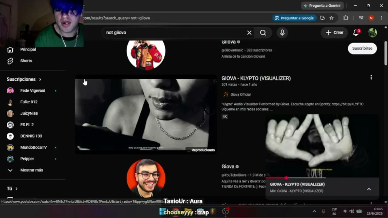The height and width of the screenshot is (218, 388).
Task: Open Fede Vigevani channel avatar
Action: [x=10, y=91]
